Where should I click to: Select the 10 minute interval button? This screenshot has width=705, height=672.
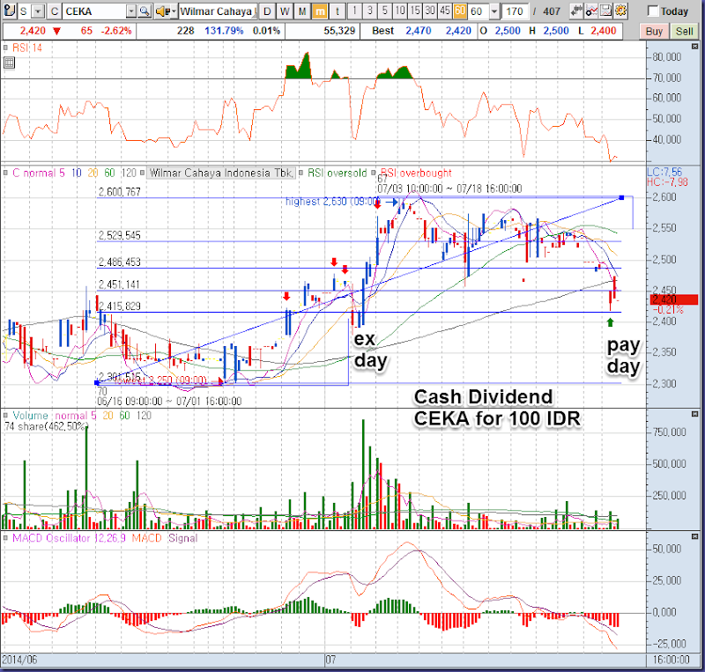(400, 11)
